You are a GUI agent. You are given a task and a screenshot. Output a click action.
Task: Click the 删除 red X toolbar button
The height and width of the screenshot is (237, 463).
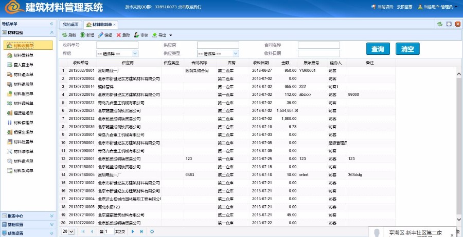pos(123,35)
